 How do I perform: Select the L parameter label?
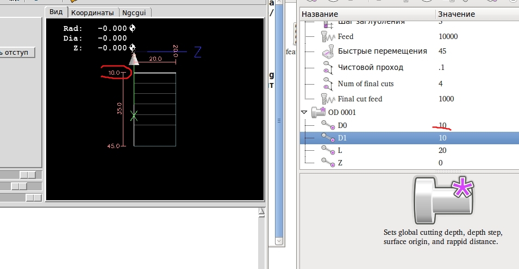tap(340, 151)
